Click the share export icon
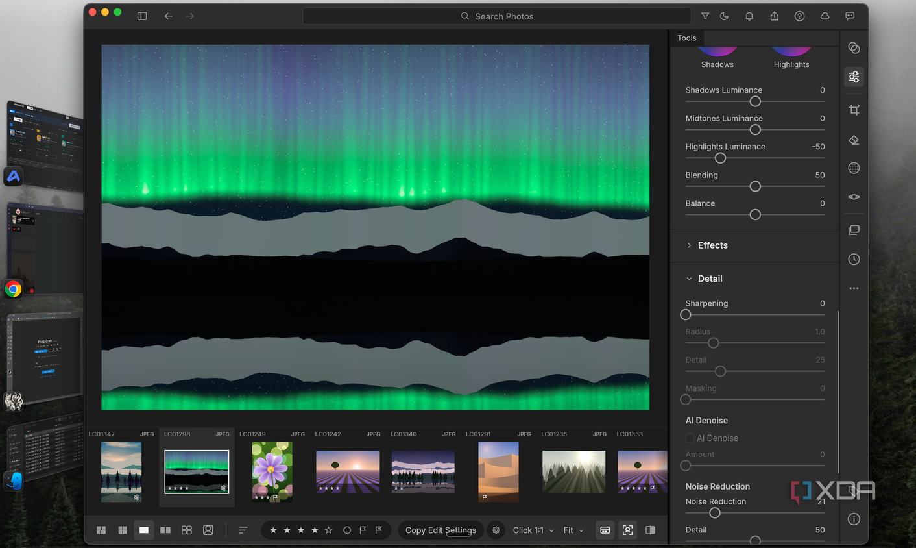 (x=774, y=16)
